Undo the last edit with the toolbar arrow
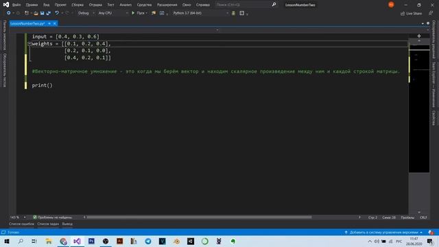Viewport: 439px width, 247px height. coord(57,13)
